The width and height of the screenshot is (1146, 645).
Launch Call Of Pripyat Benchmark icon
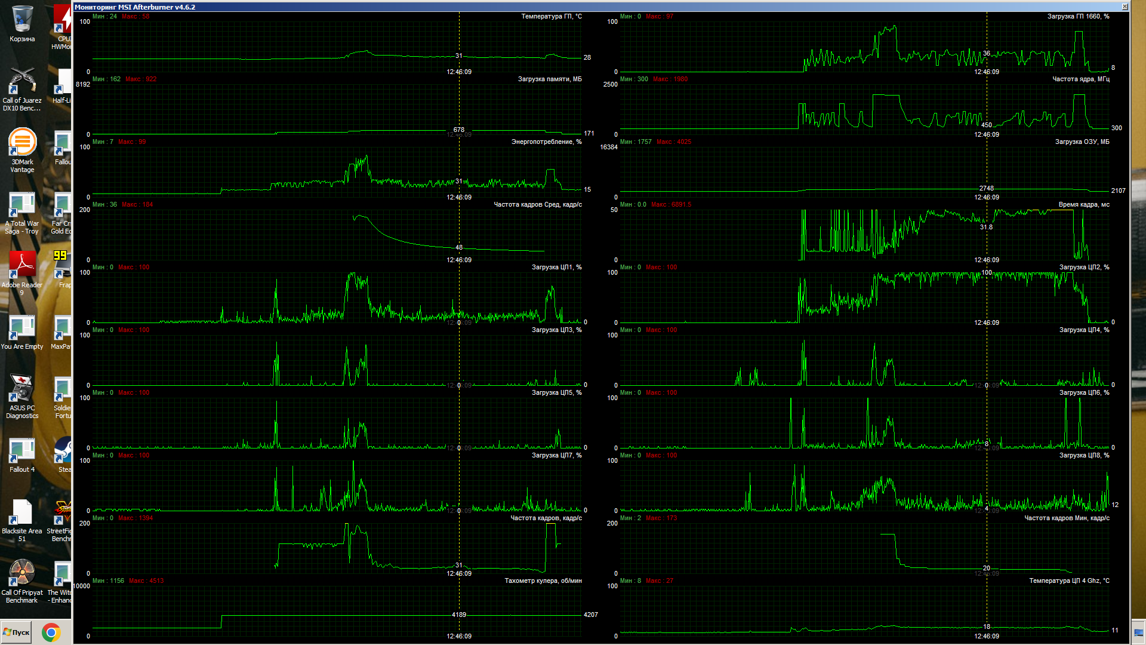tap(22, 575)
